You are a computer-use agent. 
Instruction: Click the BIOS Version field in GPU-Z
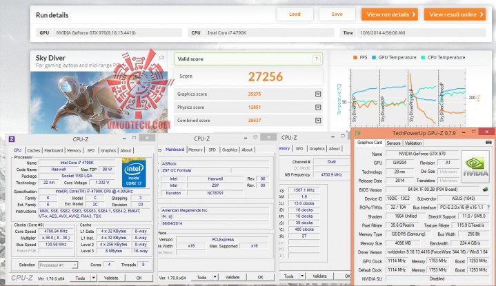[433, 190]
